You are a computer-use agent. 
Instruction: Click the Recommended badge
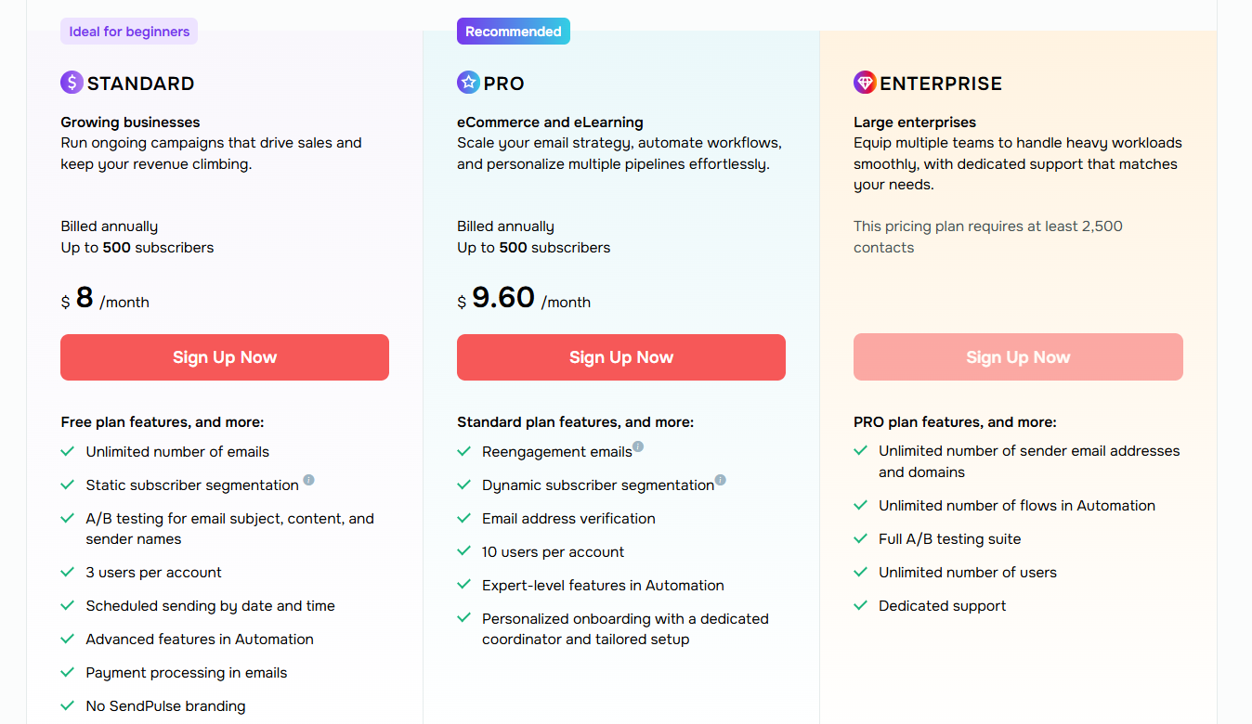pos(514,32)
